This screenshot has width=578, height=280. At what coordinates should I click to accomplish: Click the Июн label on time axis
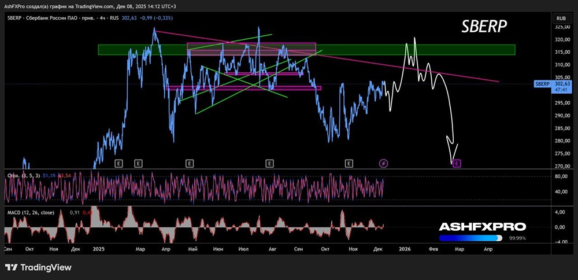coord(218,249)
